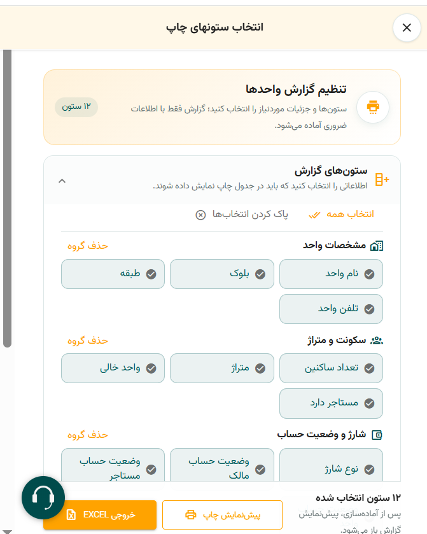Screen dimensions: 427x534
Task: Click حذف گروه for سکونت و متراژ group
Action: 88,341
